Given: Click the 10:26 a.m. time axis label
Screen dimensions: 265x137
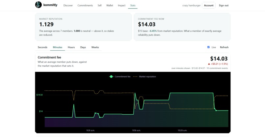Looking at the screenshot, I should click(x=182, y=130).
